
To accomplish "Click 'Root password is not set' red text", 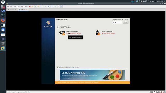I will click(x=74, y=33).
